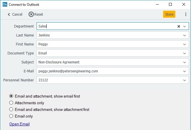Click into the E-Mail address field
Image resolution: width=191 pixels, height=130 pixels.
[107, 71]
